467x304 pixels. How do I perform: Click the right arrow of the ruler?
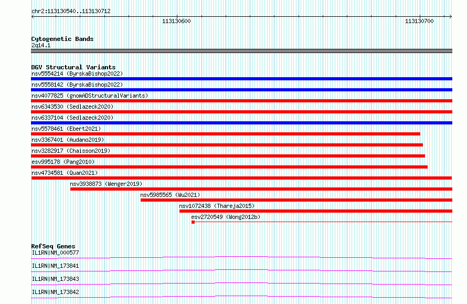450,17
